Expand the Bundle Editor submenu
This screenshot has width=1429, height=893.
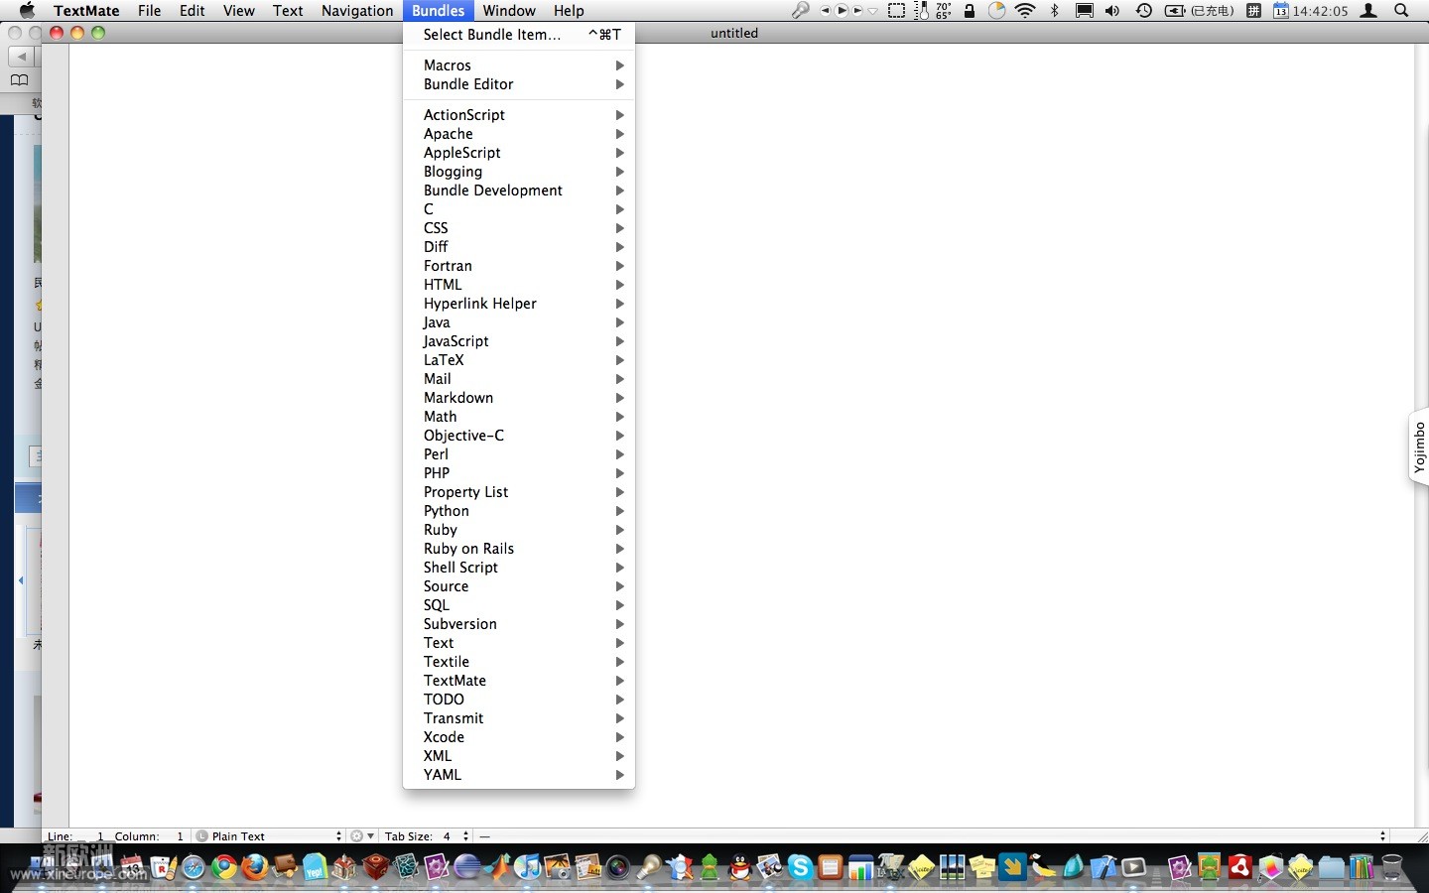pos(519,84)
